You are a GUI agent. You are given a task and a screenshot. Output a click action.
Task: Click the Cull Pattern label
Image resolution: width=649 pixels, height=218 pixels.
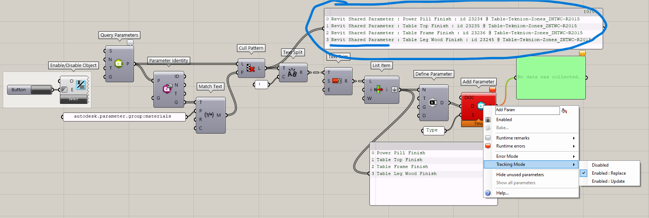[x=251, y=48]
